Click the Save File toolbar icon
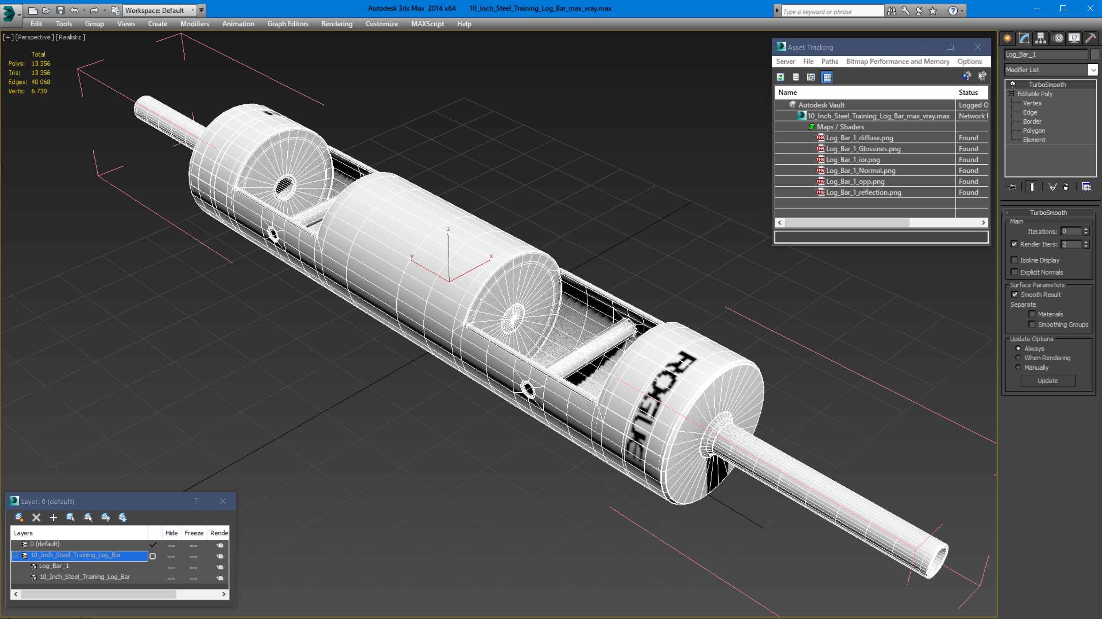This screenshot has height=619, width=1102. [60, 10]
